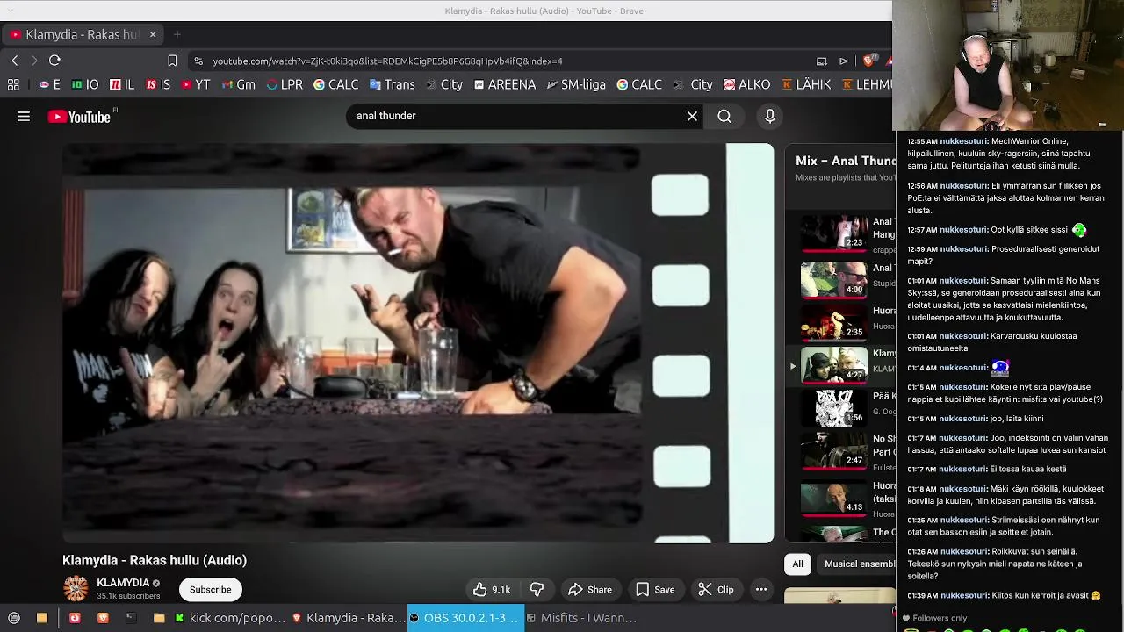Viewport: 1124px width, 632px height.
Task: Open the terminal icon in taskbar
Action: (130, 618)
